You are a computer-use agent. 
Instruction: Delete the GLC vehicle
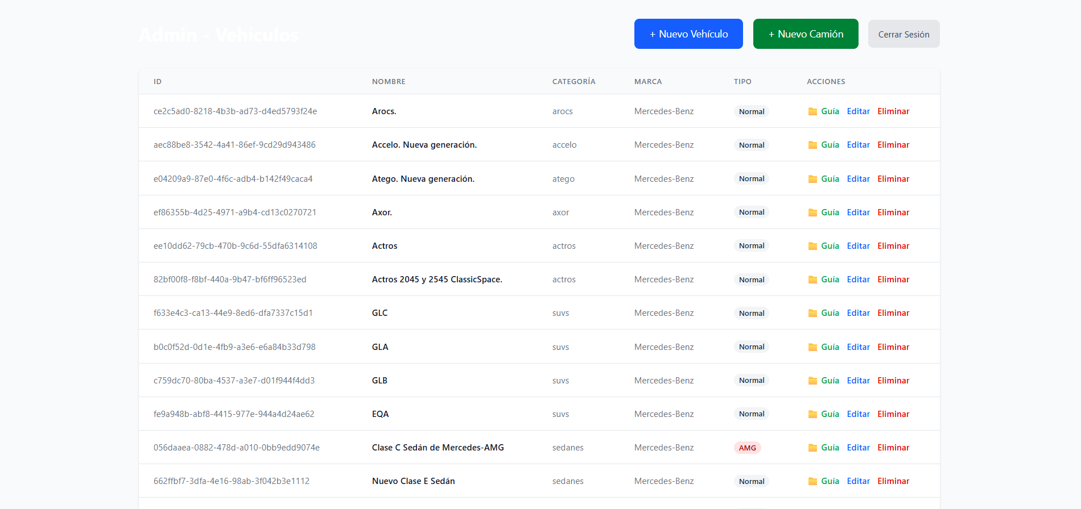(x=893, y=313)
